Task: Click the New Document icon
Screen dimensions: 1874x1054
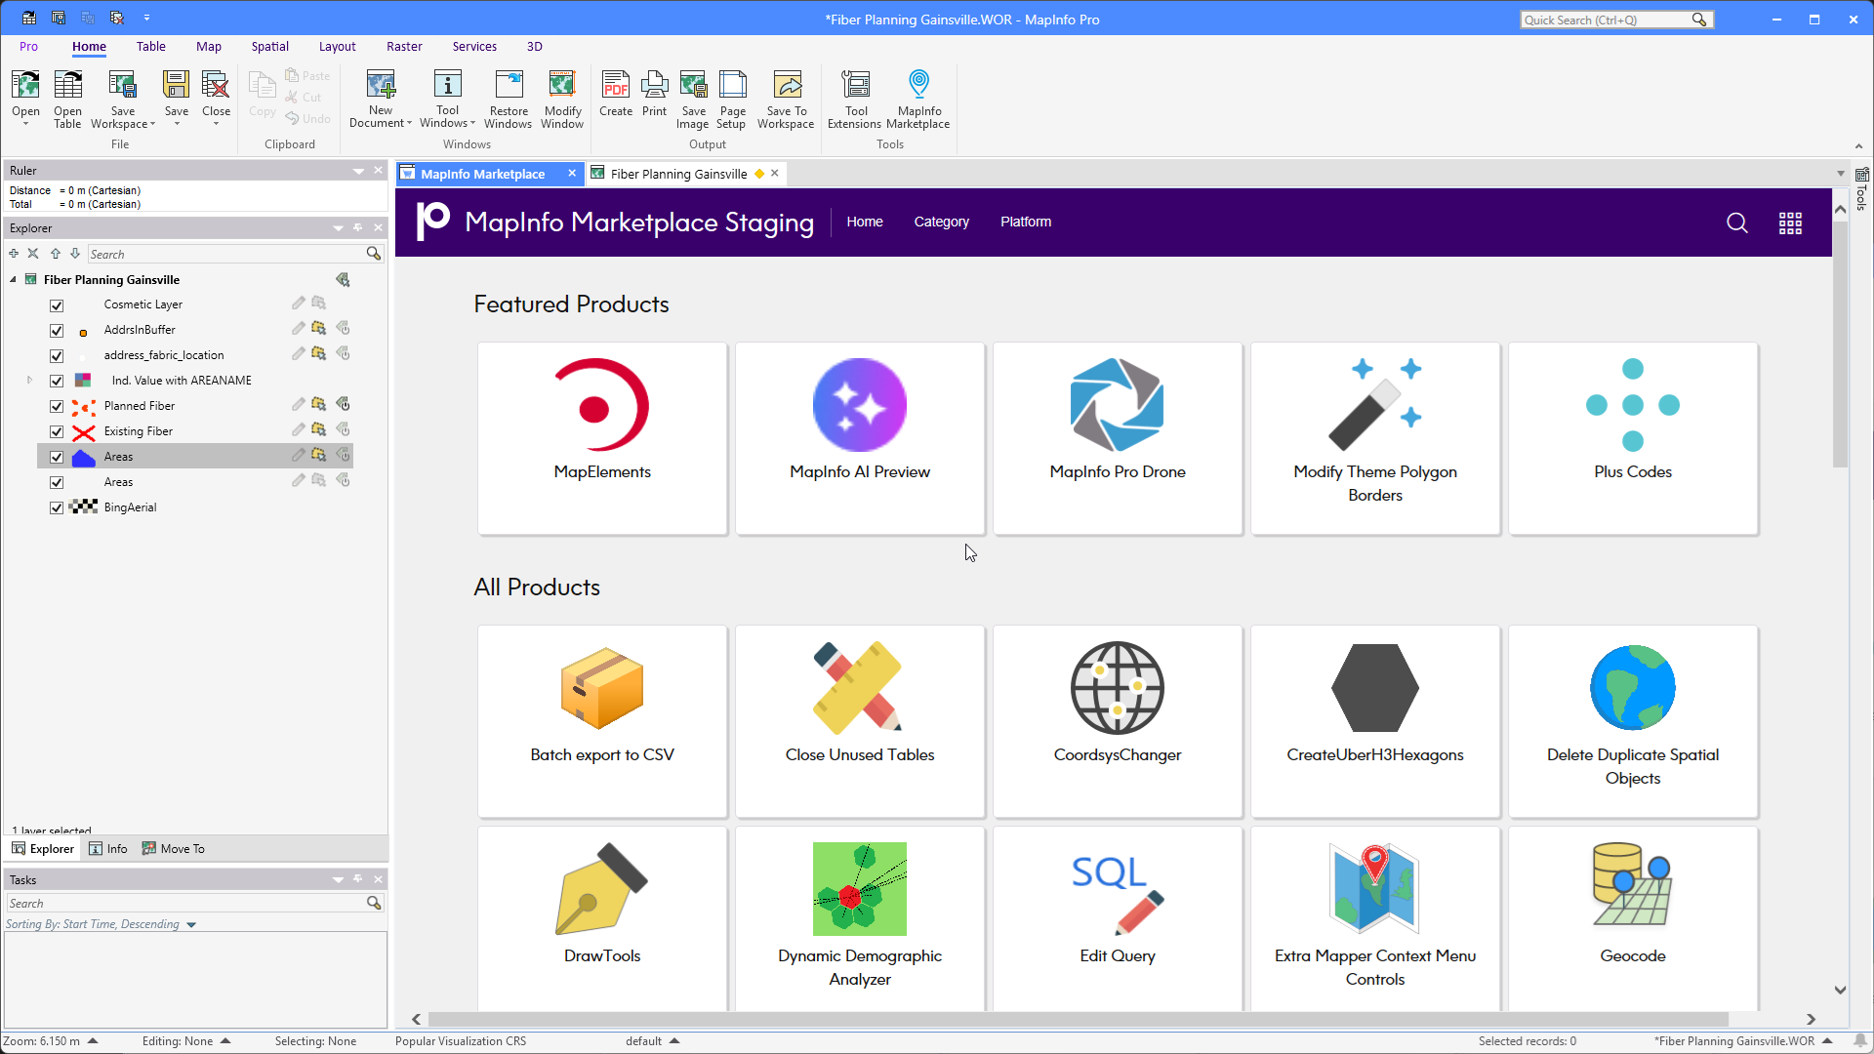Action: [381, 86]
